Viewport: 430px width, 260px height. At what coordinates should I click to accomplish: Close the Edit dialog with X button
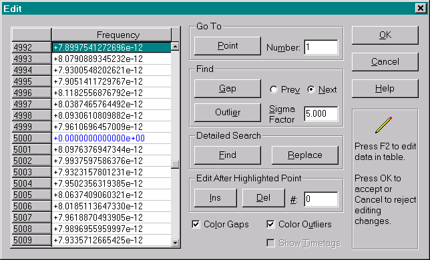point(421,8)
